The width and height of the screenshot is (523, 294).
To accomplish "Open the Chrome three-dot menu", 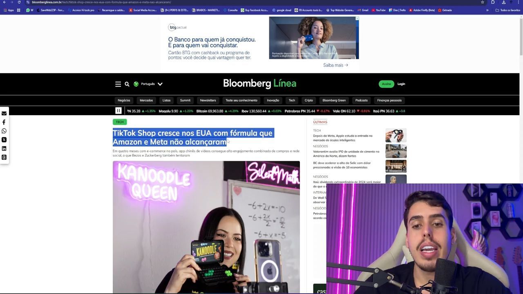I will click(x=519, y=2).
